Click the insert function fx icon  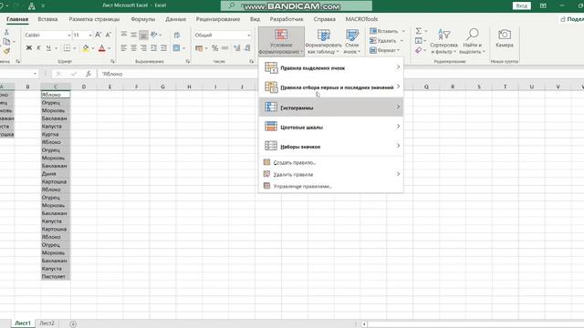89,74
